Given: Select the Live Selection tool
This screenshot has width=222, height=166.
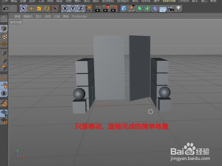Looking at the screenshot, I should pyautogui.click(x=23, y=8).
